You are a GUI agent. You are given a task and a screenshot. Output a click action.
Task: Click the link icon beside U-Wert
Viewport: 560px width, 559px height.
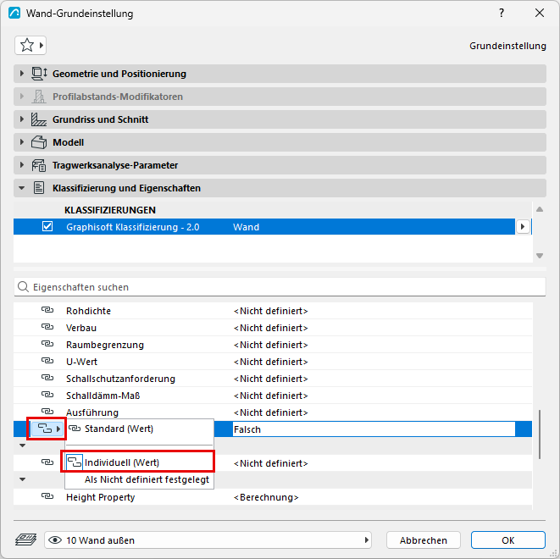click(x=47, y=361)
